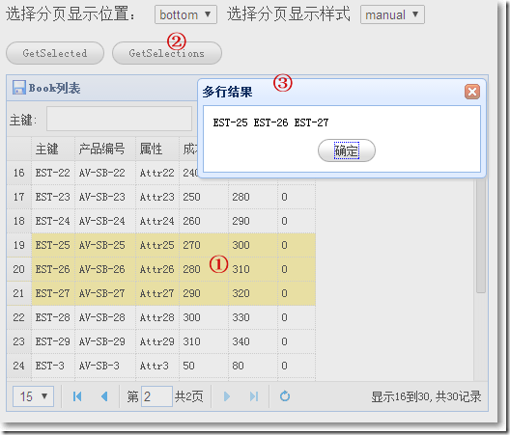Click attribute cell Attr27
Screen dimensions: 510x435
[156, 293]
